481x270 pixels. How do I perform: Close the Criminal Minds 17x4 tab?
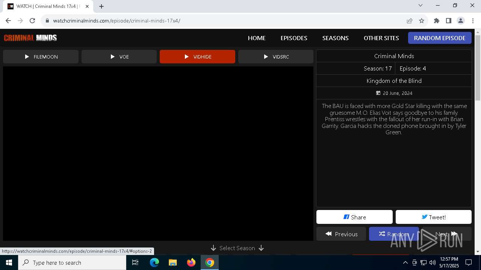[x=87, y=6]
